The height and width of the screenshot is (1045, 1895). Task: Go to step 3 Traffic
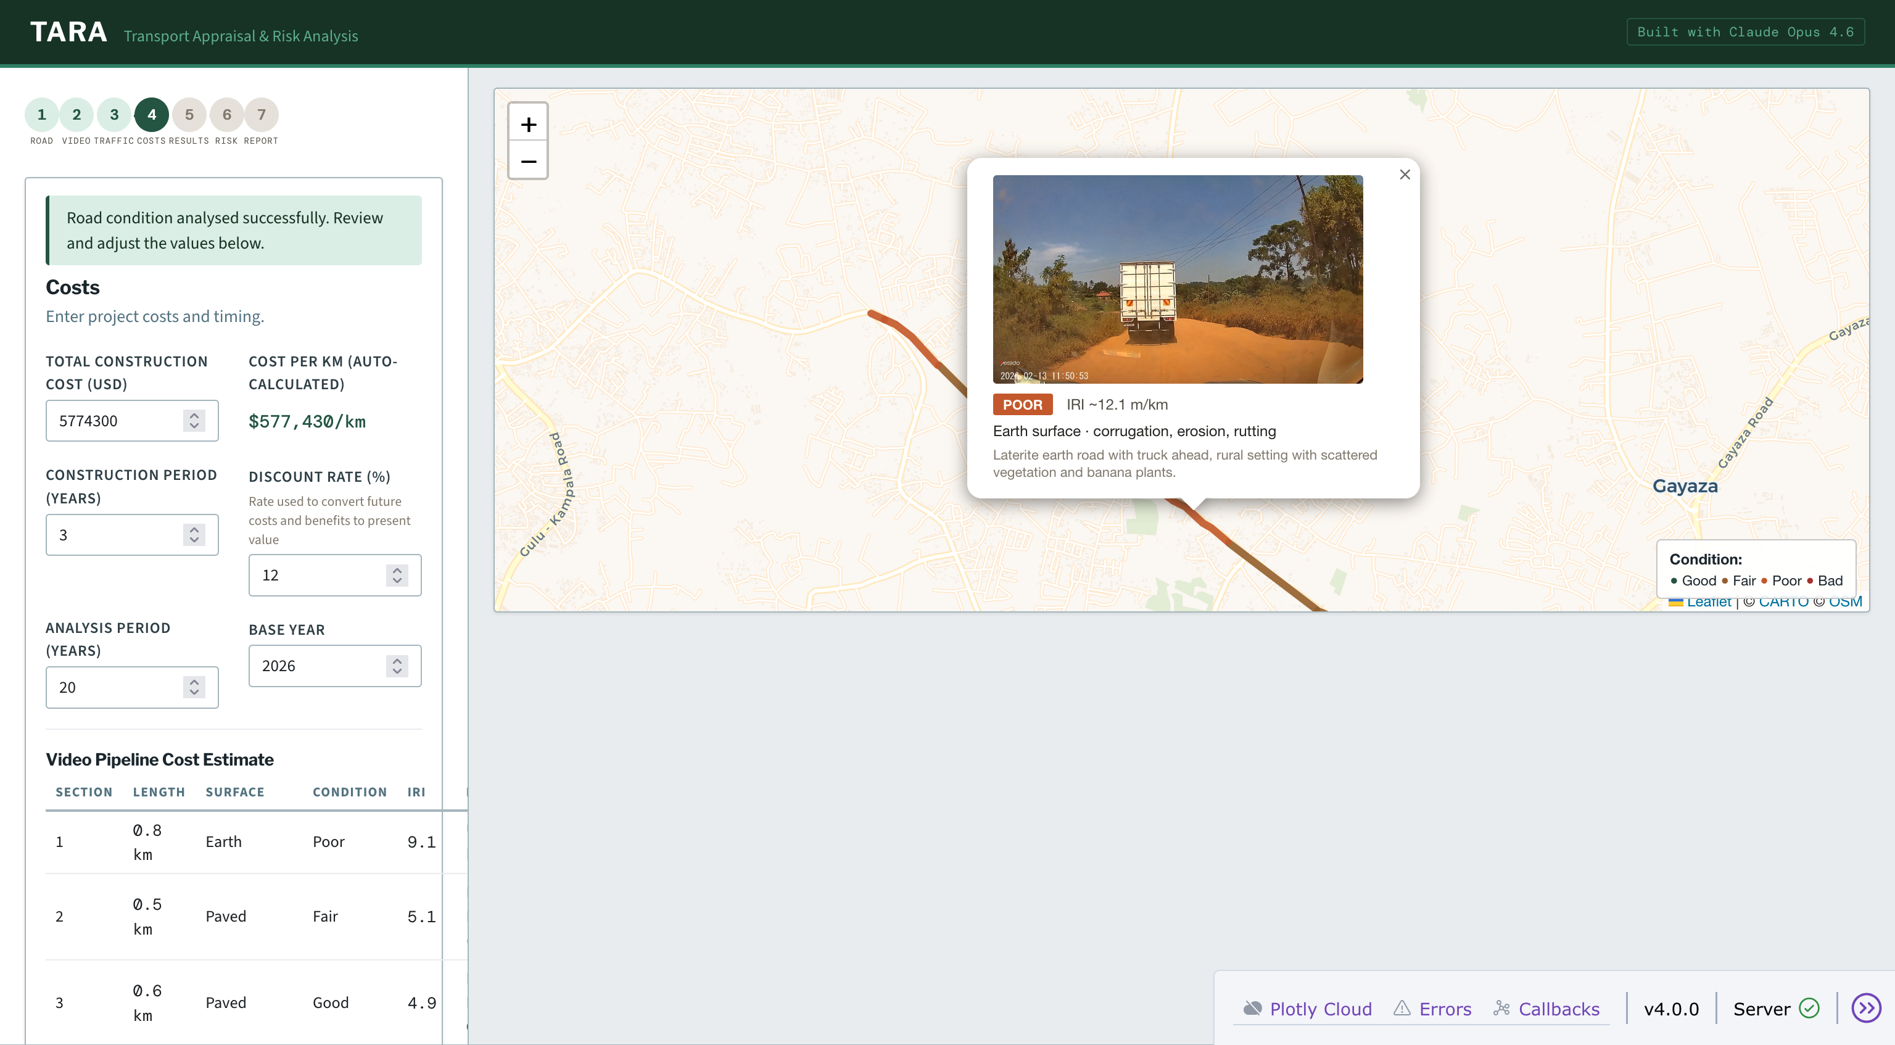click(x=114, y=115)
